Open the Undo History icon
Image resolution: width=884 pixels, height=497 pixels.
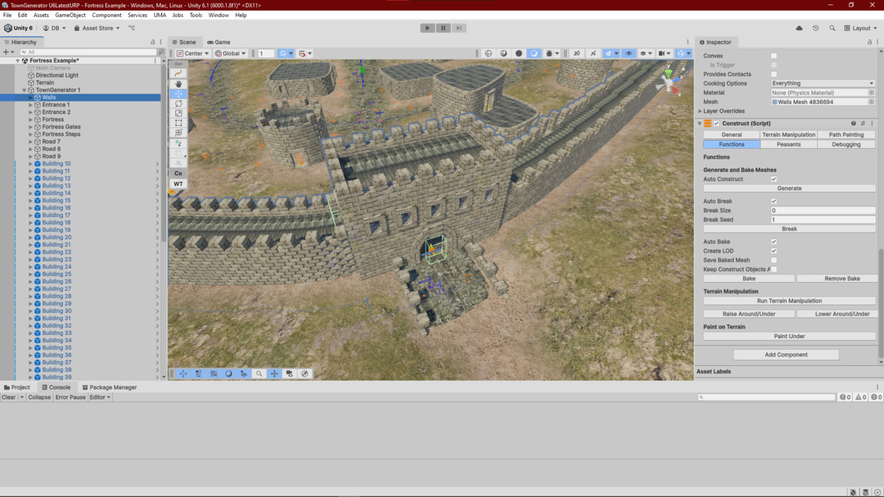click(815, 28)
